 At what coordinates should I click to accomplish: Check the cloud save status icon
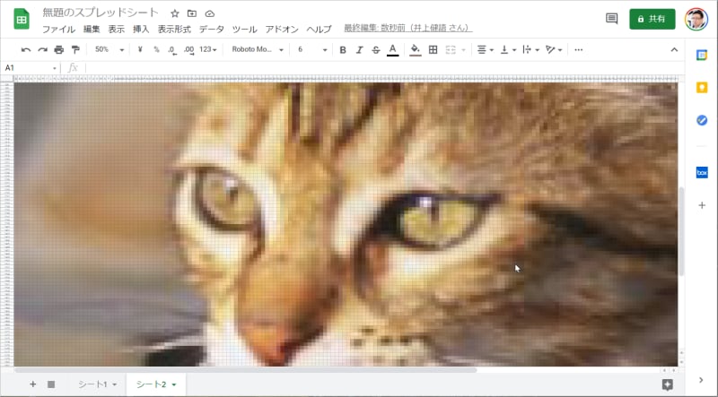pos(209,13)
